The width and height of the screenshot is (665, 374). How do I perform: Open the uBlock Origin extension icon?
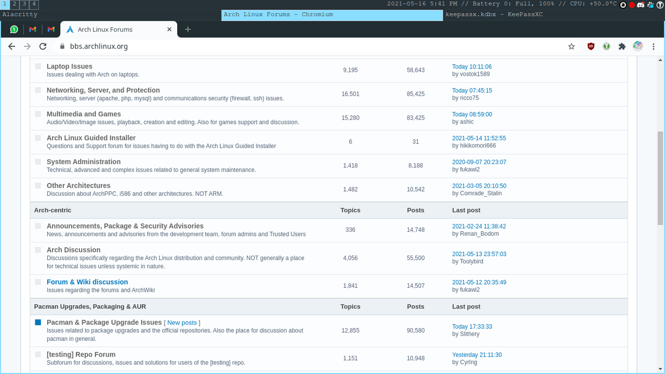tap(591, 46)
